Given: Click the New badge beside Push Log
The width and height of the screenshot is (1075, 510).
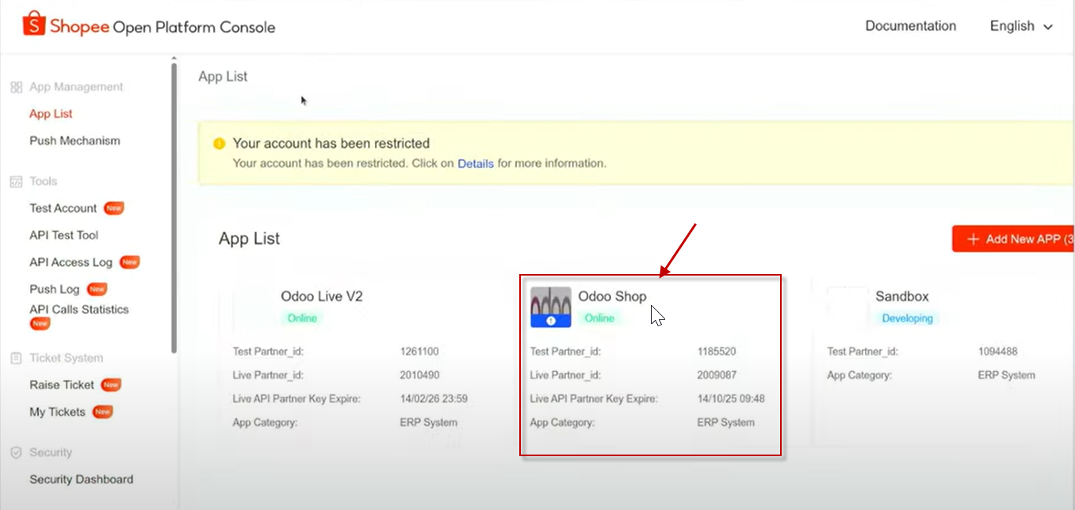Looking at the screenshot, I should point(97,289).
